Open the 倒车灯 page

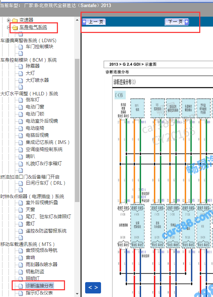click(x=32, y=100)
